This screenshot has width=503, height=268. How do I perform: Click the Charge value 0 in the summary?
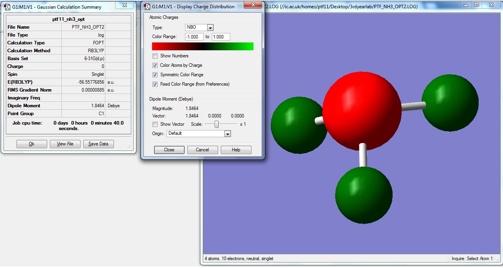click(x=103, y=66)
